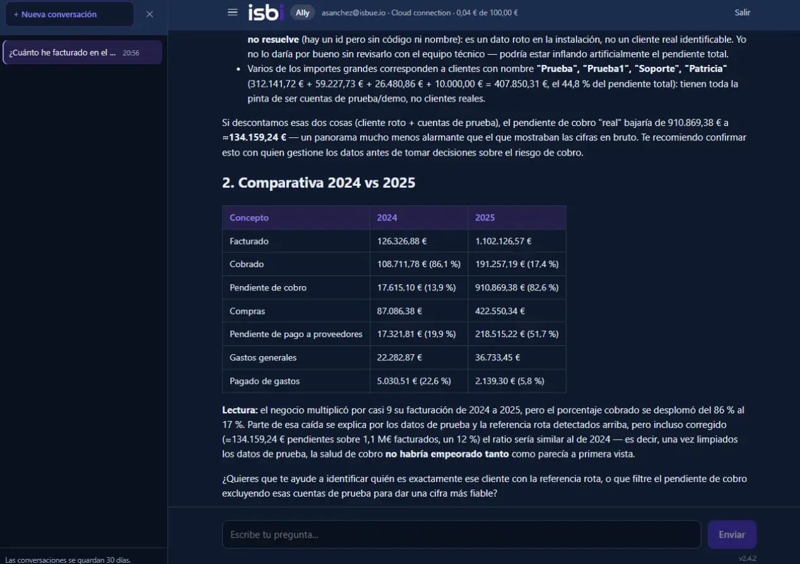Click the "Compras" row label
This screenshot has width=800, height=564.
[x=247, y=311]
